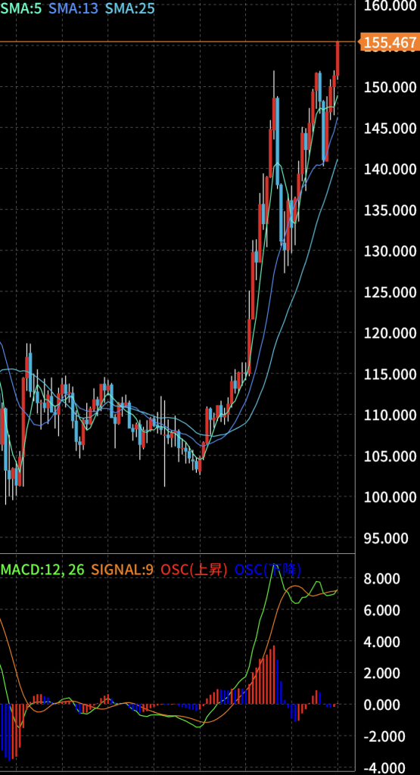Click the 105.000 price axis label
Screen dimensions: 420x775
pos(390,456)
